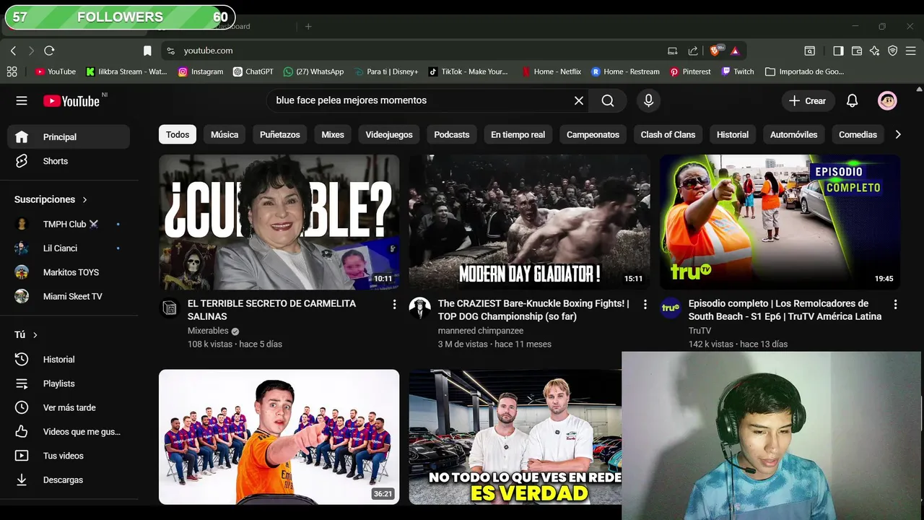Open the TruTV channel avatar

coord(671,308)
